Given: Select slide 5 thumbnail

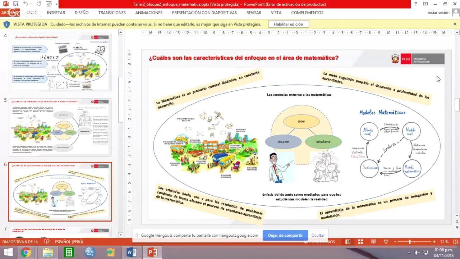Looking at the screenshot, I should pyautogui.click(x=60, y=127).
